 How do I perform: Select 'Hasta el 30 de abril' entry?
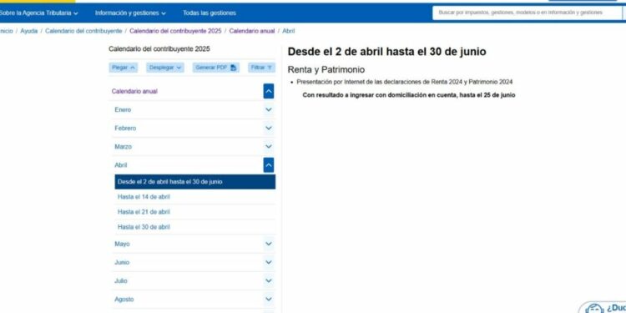pos(144,227)
